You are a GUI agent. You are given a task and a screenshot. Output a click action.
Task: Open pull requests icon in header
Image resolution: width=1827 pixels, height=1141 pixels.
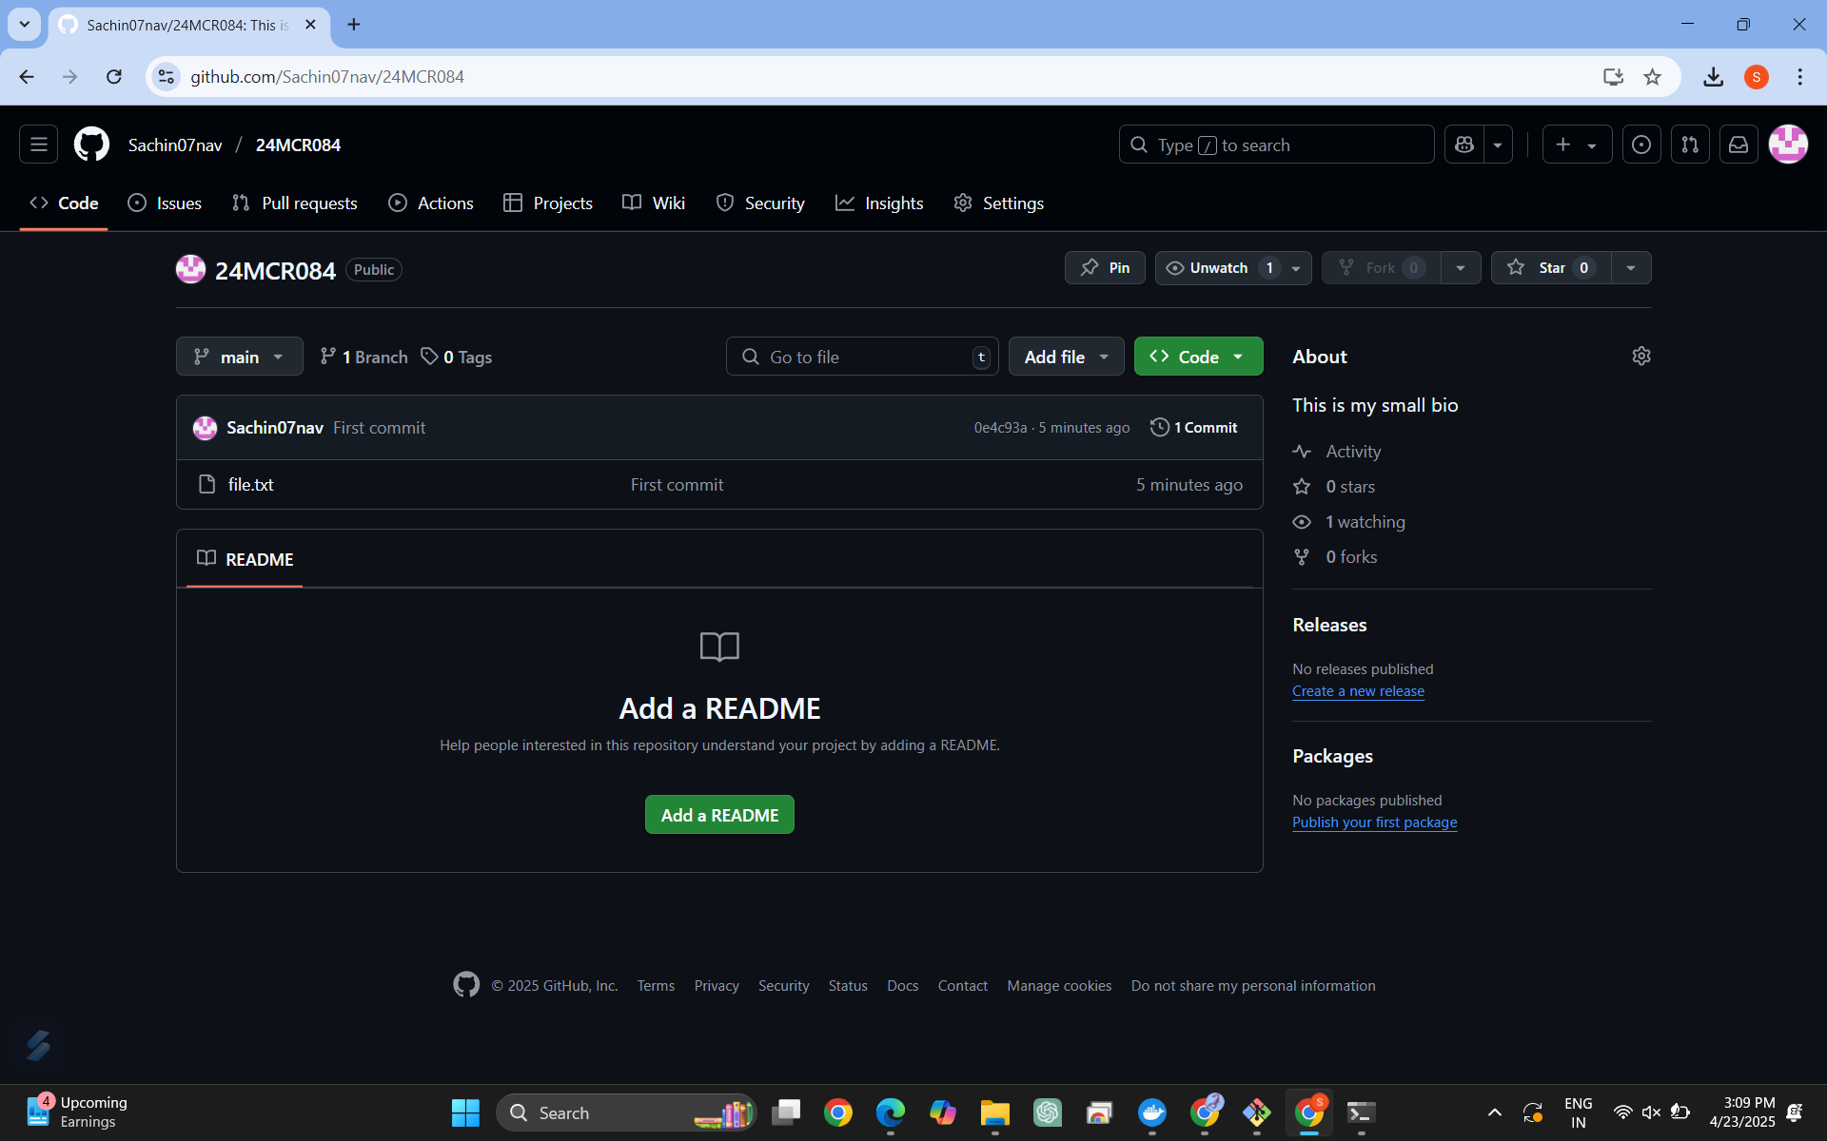[1690, 145]
